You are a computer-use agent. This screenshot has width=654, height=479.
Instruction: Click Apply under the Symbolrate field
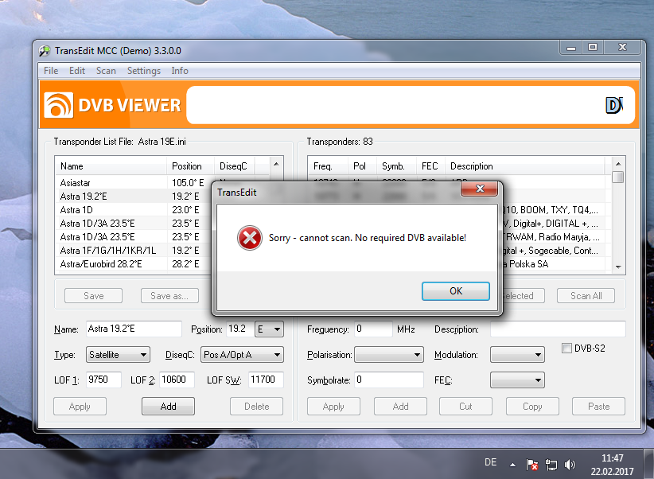click(x=333, y=407)
